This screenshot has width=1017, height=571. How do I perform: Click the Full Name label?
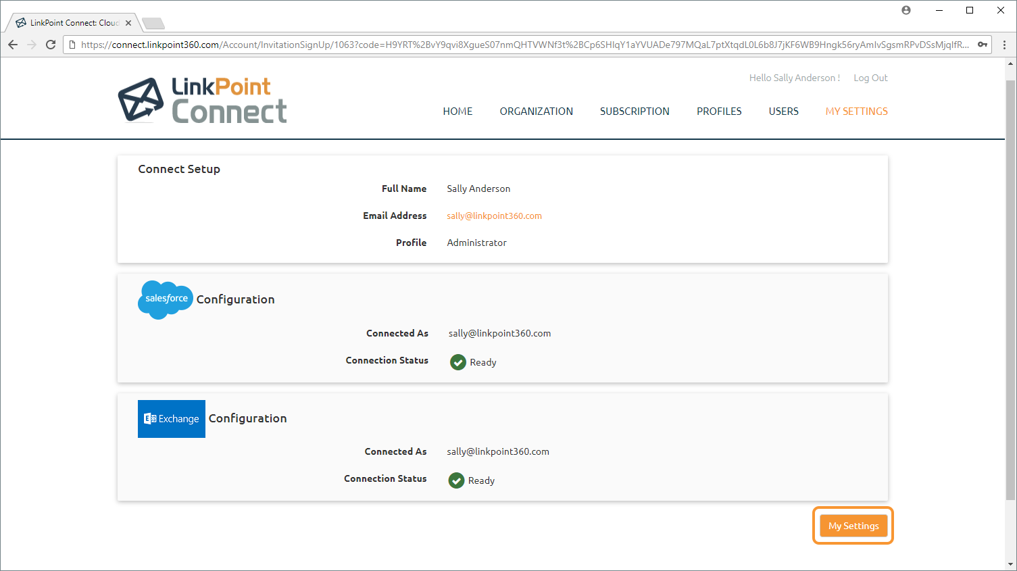click(404, 189)
